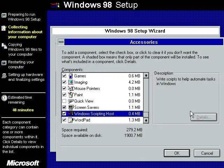
Task: Click the 279.2 MB space required value
Action: pyautogui.click(x=134, y=130)
